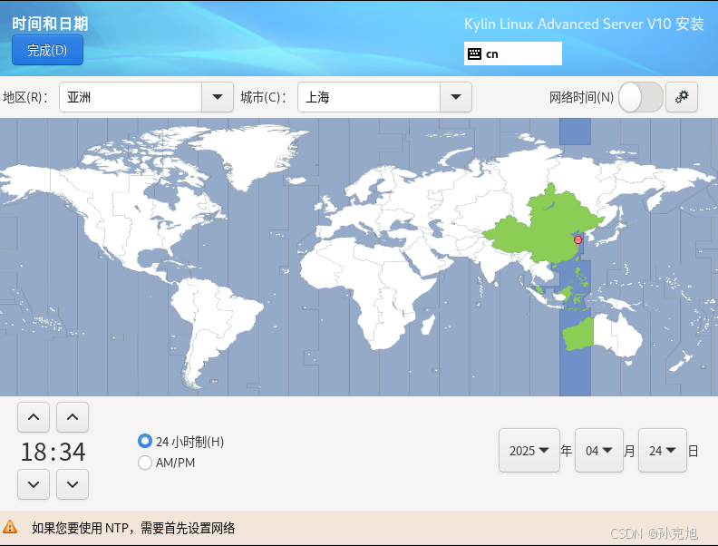Image resolution: width=718 pixels, height=546 pixels.
Task: Decrease minutes with the down arrow
Action: pyautogui.click(x=73, y=484)
